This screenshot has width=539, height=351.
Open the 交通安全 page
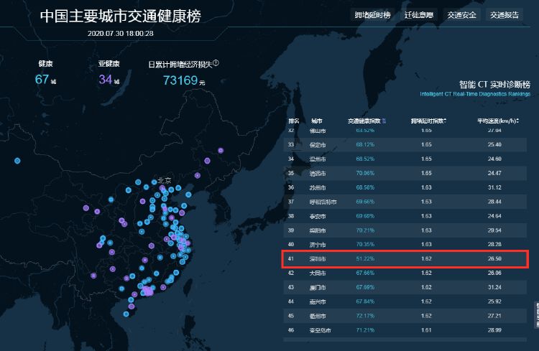point(460,15)
